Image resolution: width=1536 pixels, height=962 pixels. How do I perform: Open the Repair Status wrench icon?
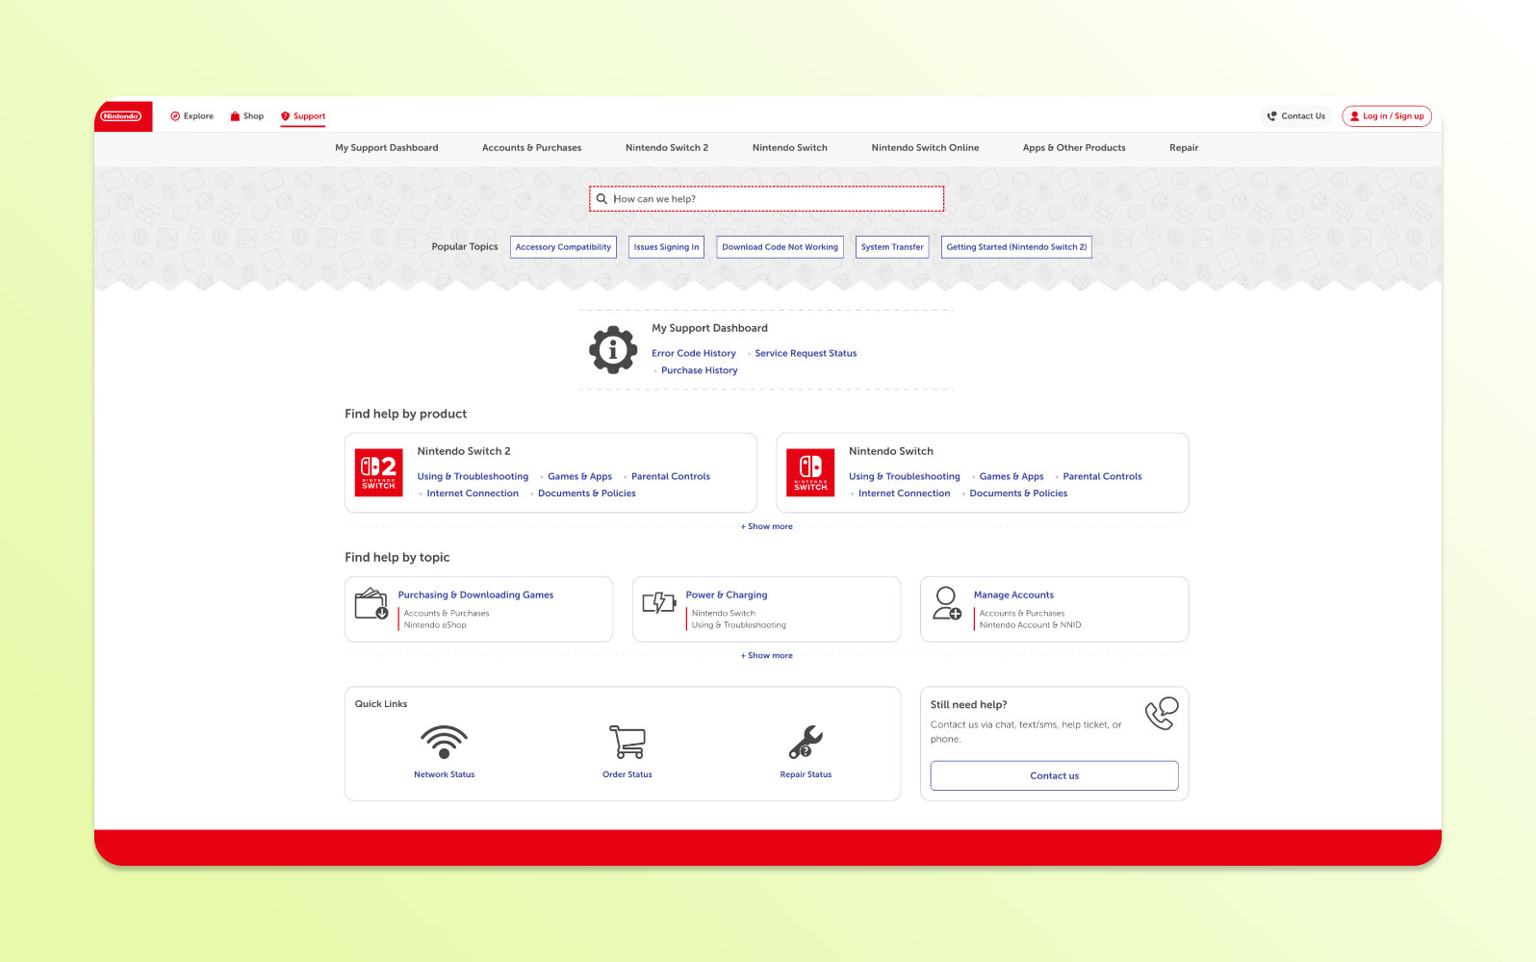[806, 742]
